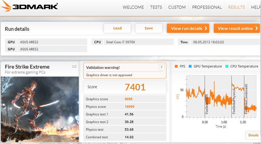
Task: Click the green CPU Temperature legend square
Action: pos(227,66)
